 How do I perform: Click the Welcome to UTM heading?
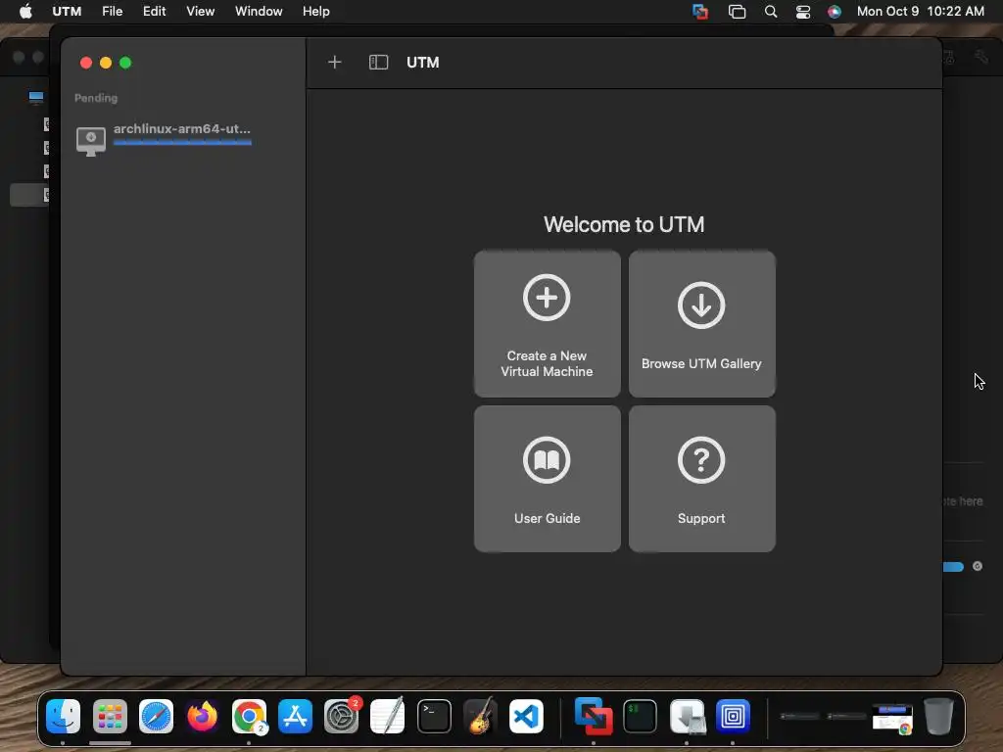tap(624, 224)
